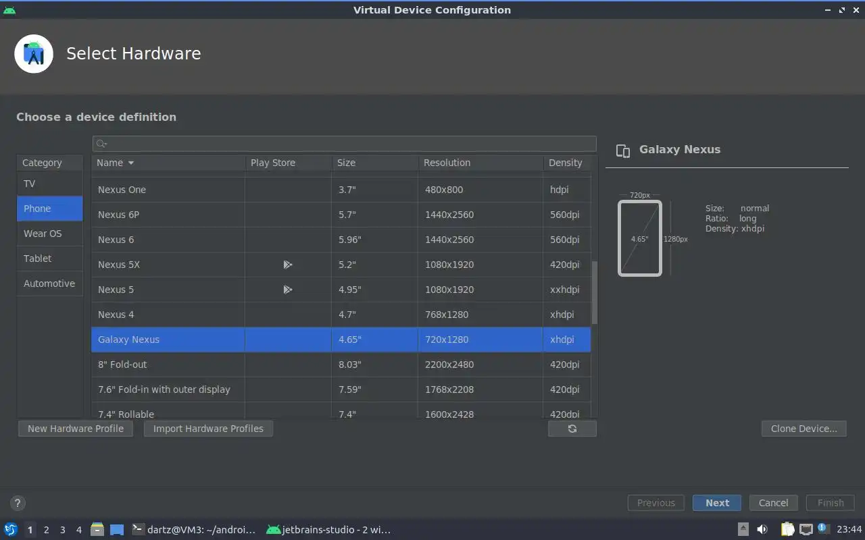Click the eject/removable media tray icon

tap(743, 530)
